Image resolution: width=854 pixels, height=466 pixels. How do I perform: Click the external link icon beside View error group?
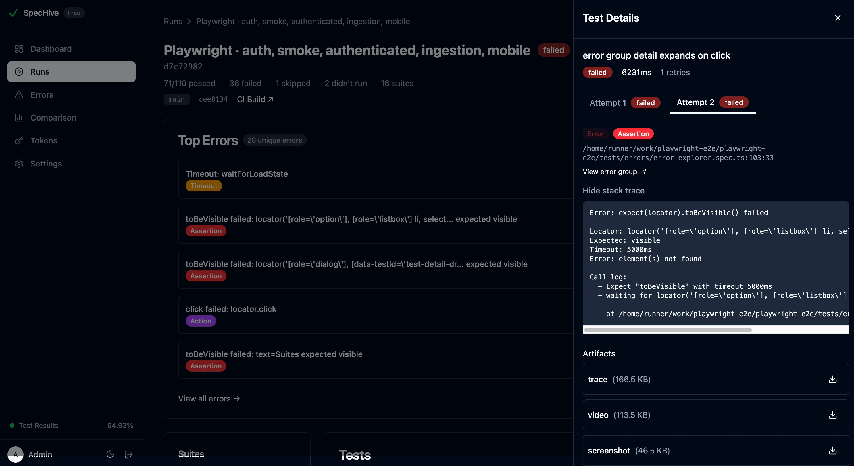tap(643, 171)
